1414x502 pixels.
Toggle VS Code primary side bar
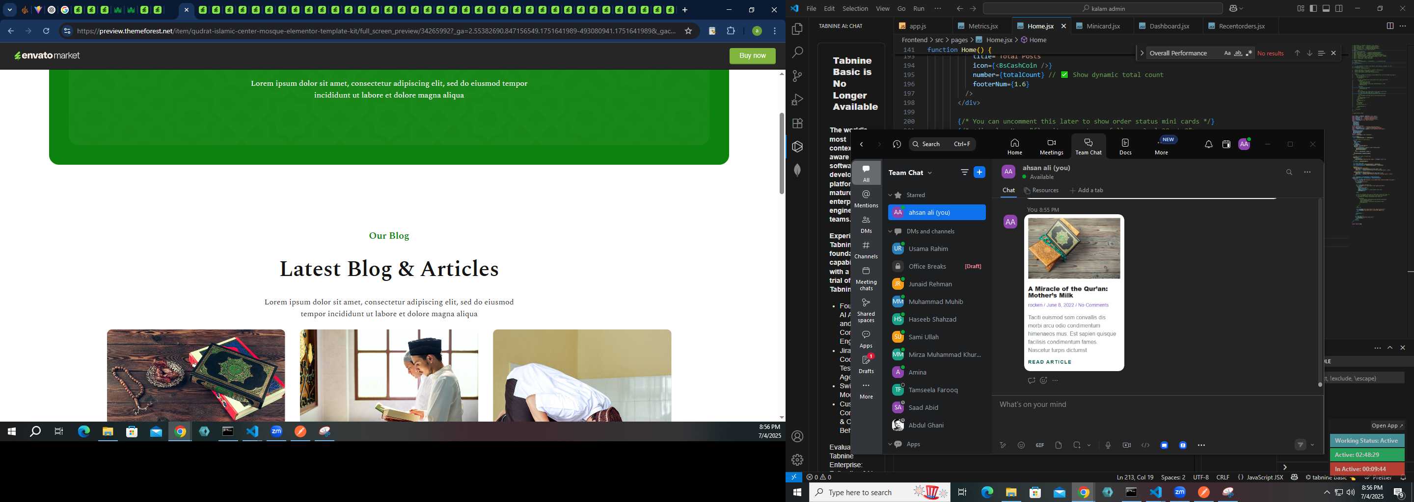point(1313,9)
